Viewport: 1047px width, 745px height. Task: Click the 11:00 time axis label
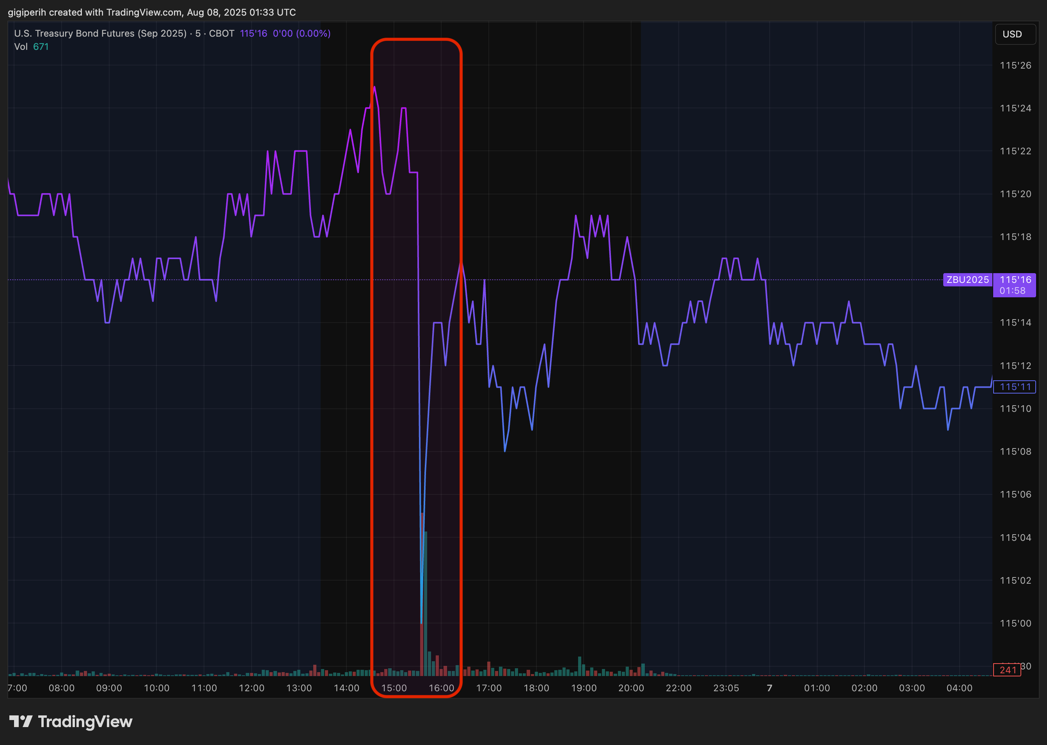(204, 688)
